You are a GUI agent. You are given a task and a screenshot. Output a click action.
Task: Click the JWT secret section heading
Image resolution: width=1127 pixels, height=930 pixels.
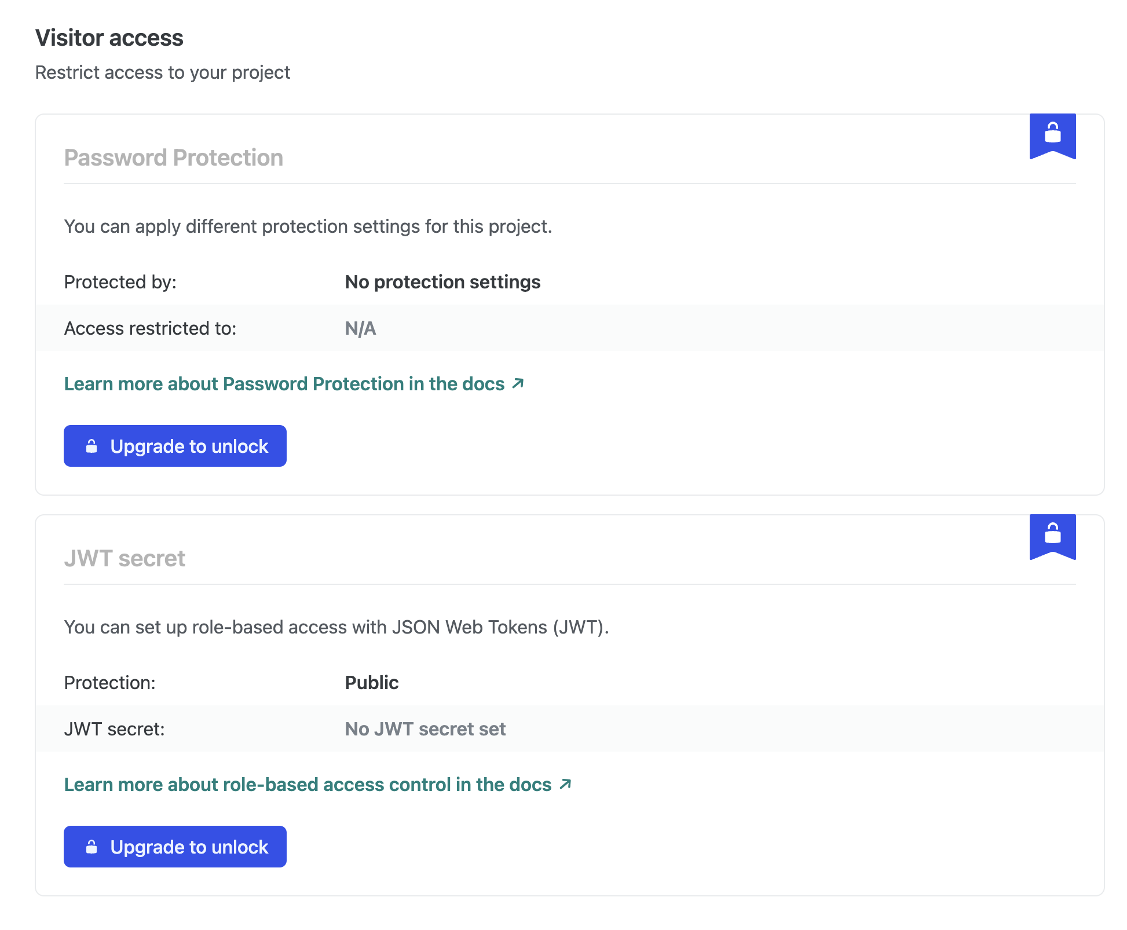(x=125, y=558)
